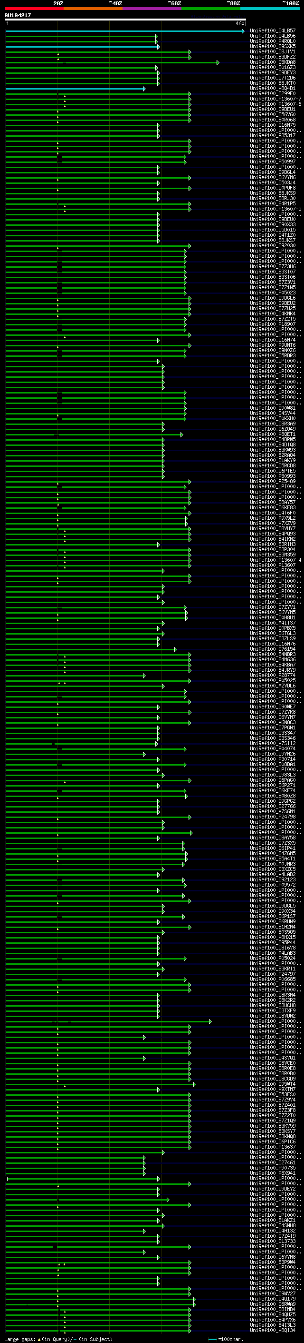304x1343 pixels.
Task: Select label UniRef100_P18907
Action: click(x=273, y=324)
